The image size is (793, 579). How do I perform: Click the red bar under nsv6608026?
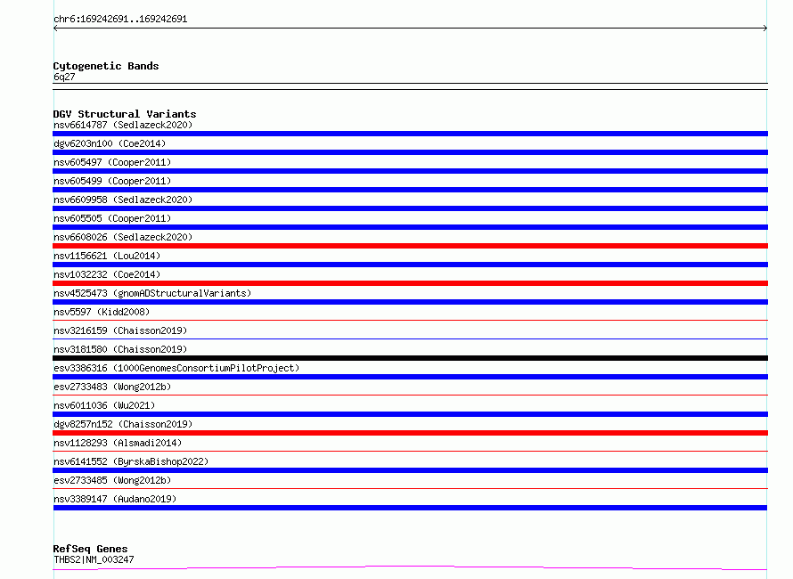pyautogui.click(x=410, y=246)
